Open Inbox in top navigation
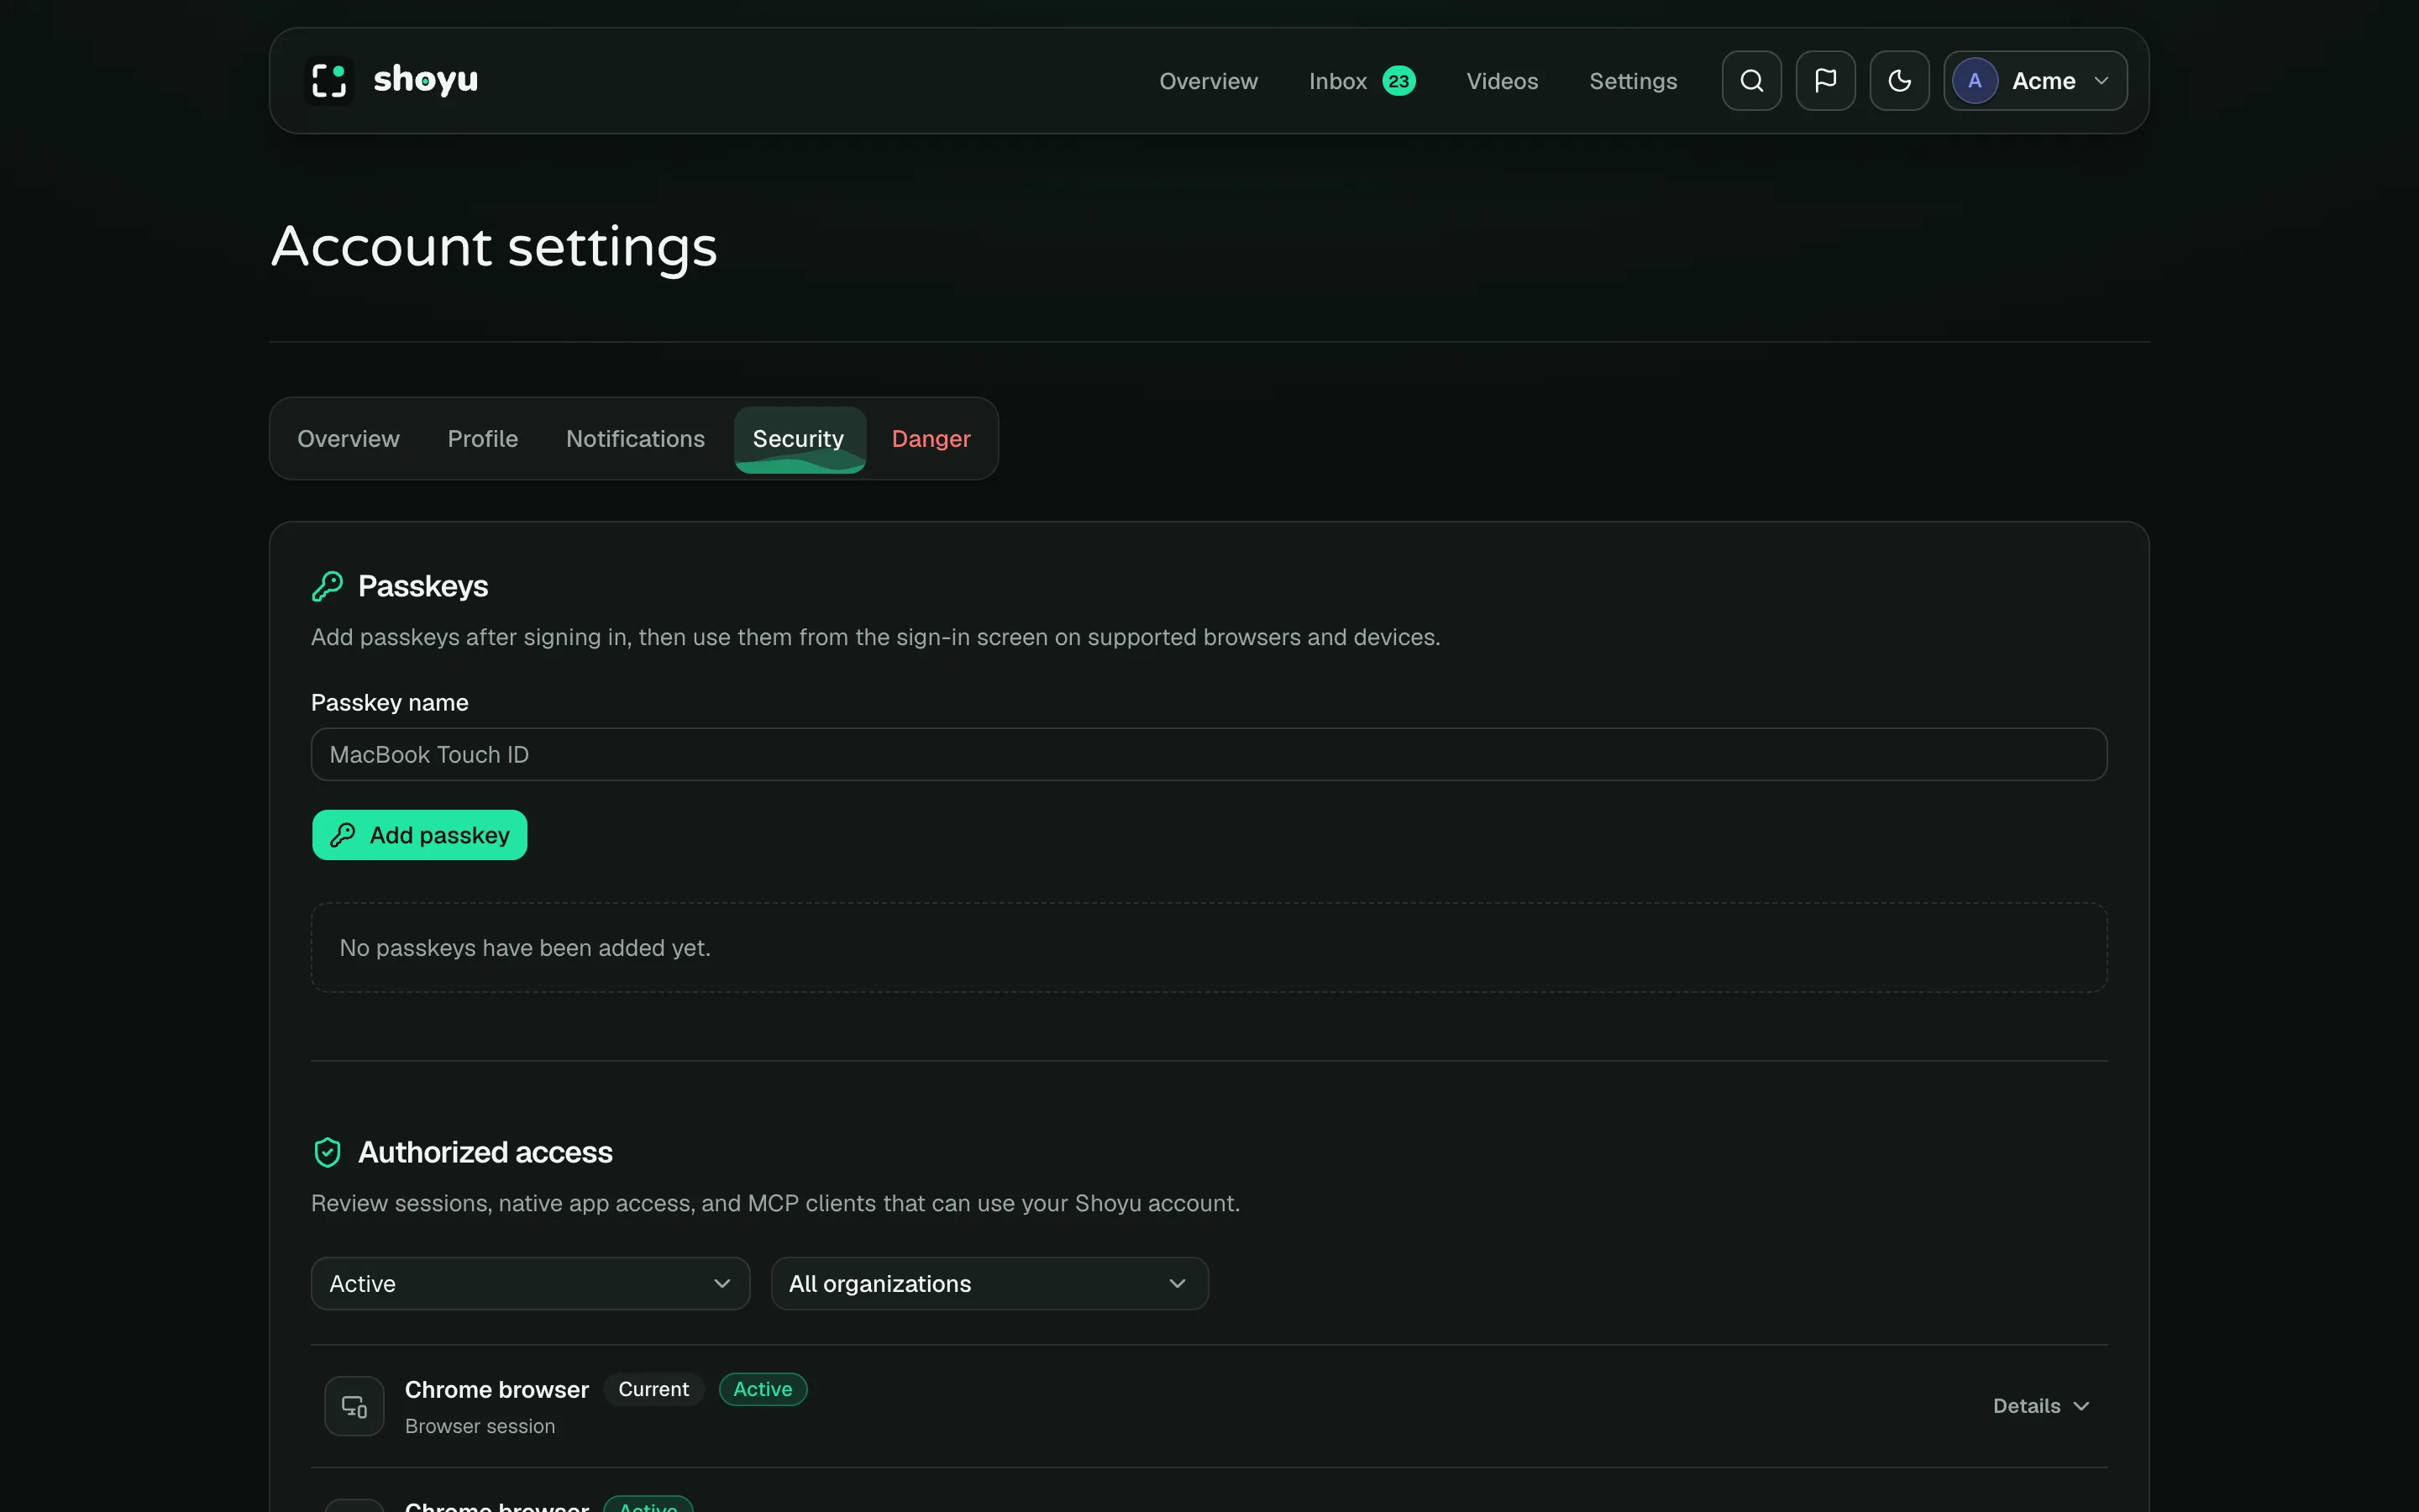 [1337, 81]
